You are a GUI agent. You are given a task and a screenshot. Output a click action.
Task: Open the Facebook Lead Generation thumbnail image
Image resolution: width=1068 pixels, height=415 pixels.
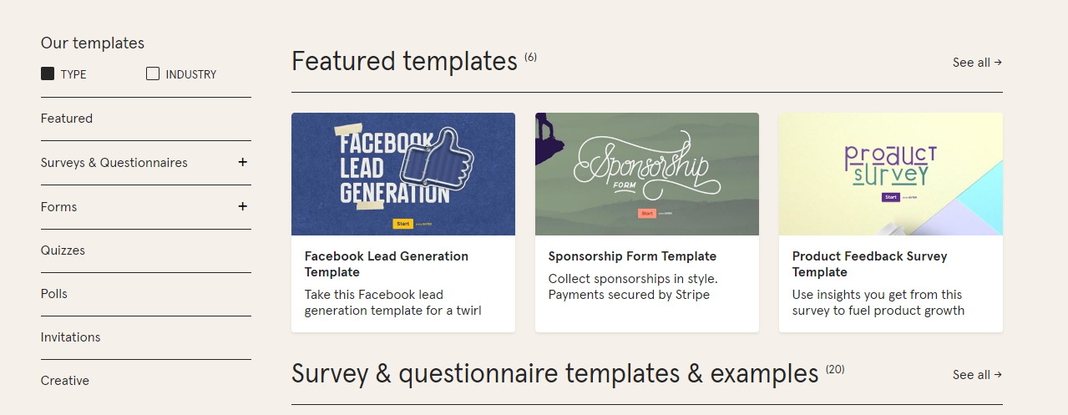point(403,174)
